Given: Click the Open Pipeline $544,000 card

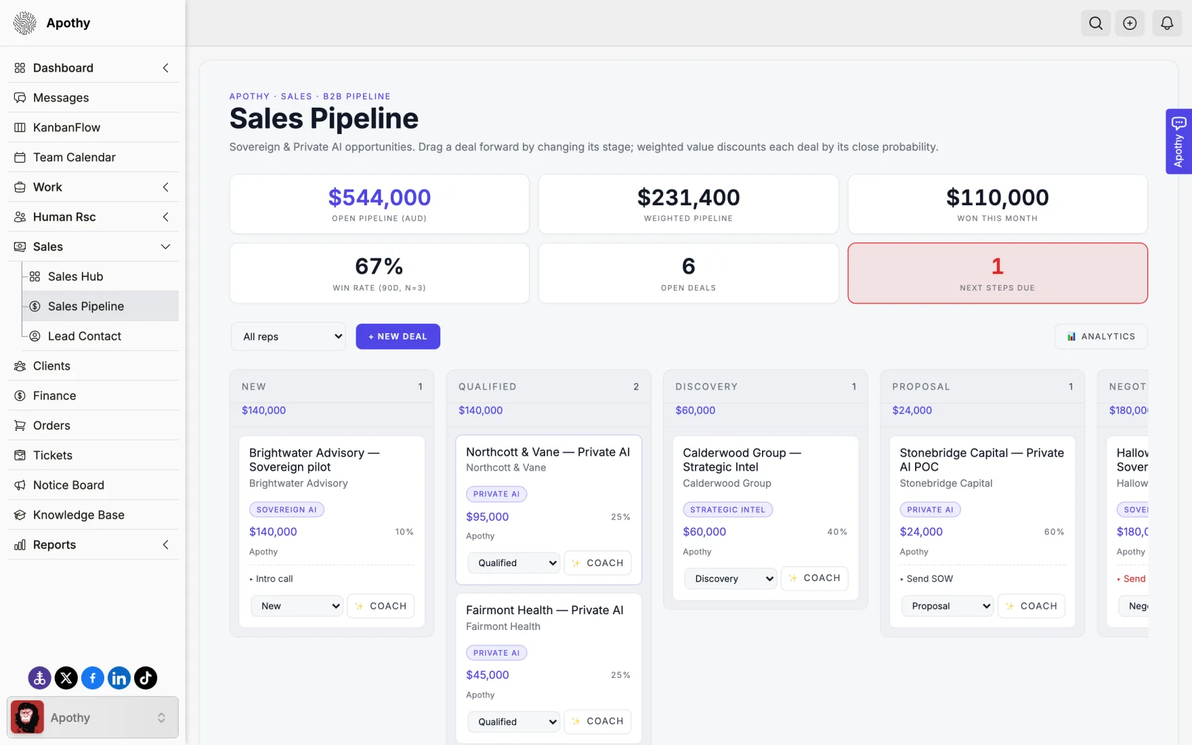Looking at the screenshot, I should coord(379,204).
